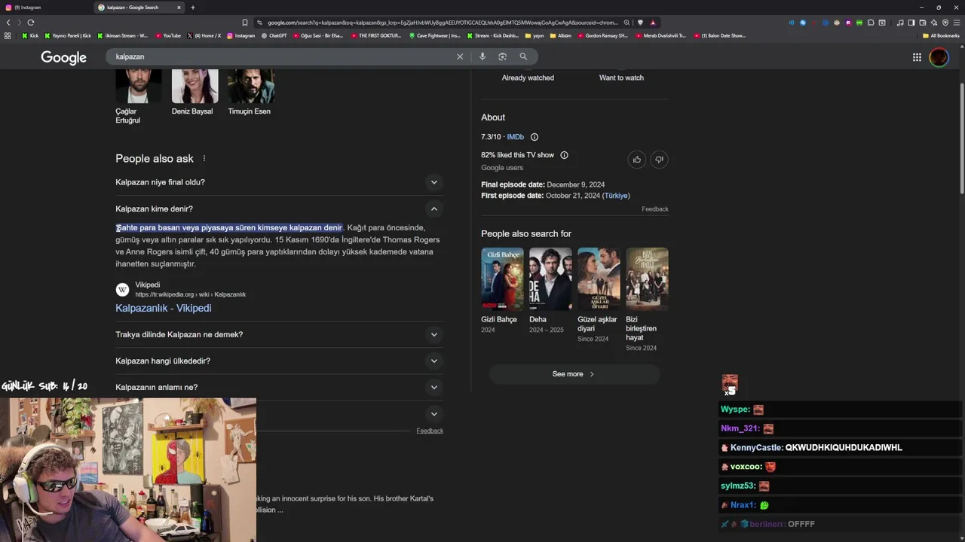This screenshot has width=965, height=542.
Task: Click into the kalpazan search field
Action: point(283,56)
